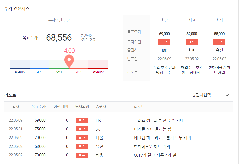Click date 22.05.31 in report list
This screenshot has height=164, width=239.
[15, 129]
